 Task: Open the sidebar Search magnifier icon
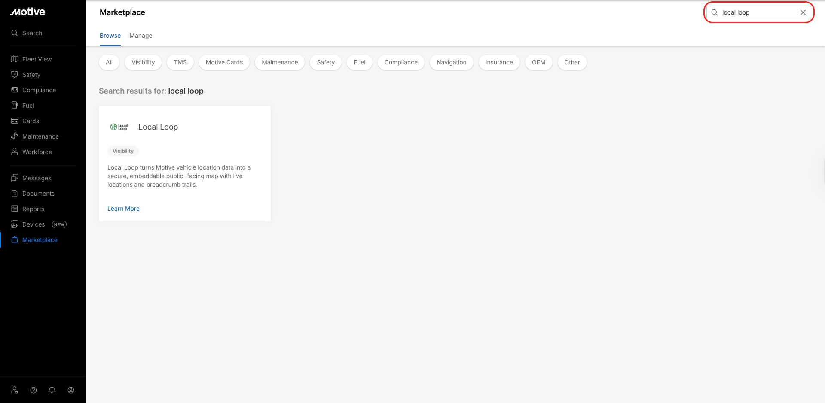(x=15, y=33)
